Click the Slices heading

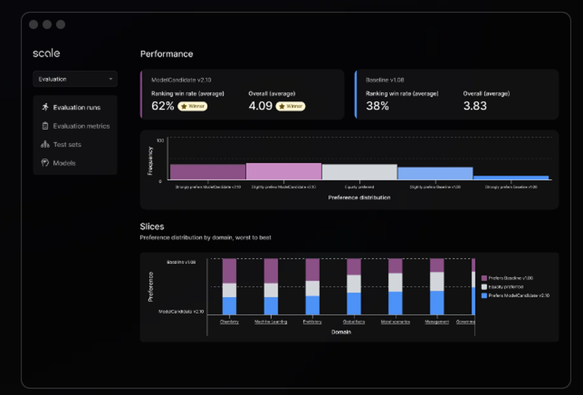pyautogui.click(x=152, y=226)
